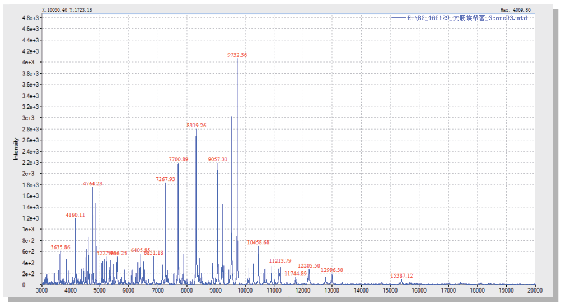The image size is (561, 305).
Task: Click the 14000 x-axis tick label
Action: [x=361, y=290]
